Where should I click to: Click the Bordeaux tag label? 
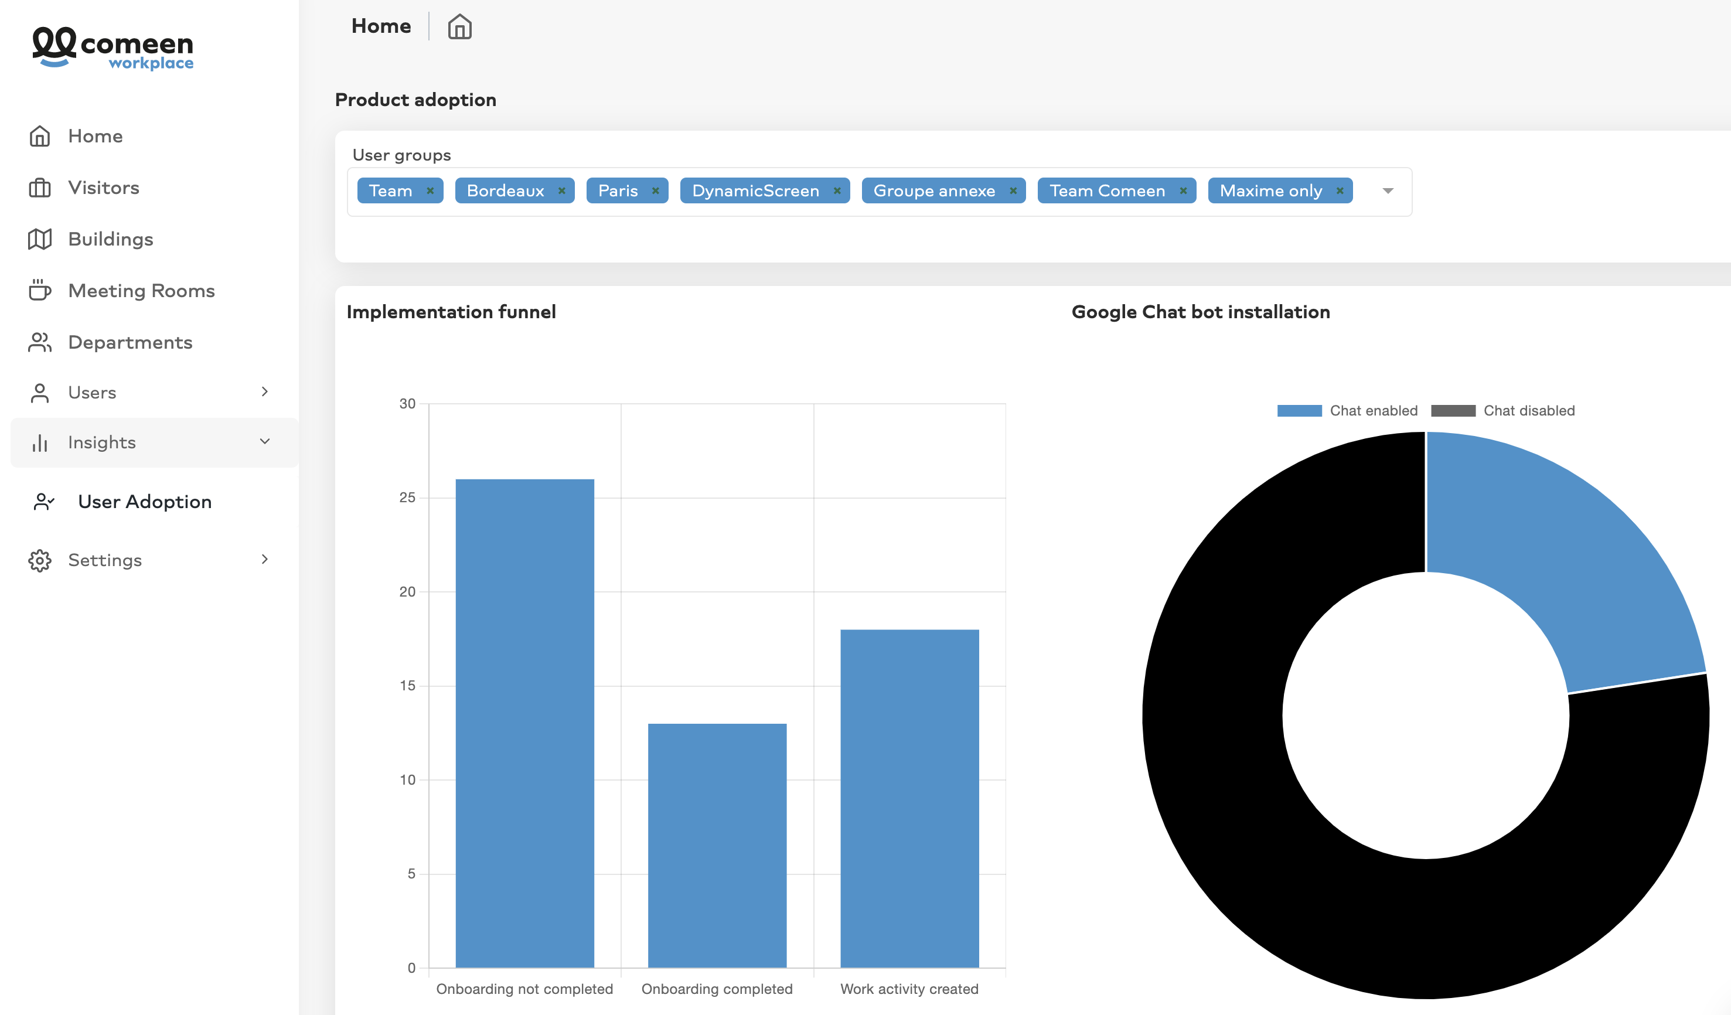506,191
